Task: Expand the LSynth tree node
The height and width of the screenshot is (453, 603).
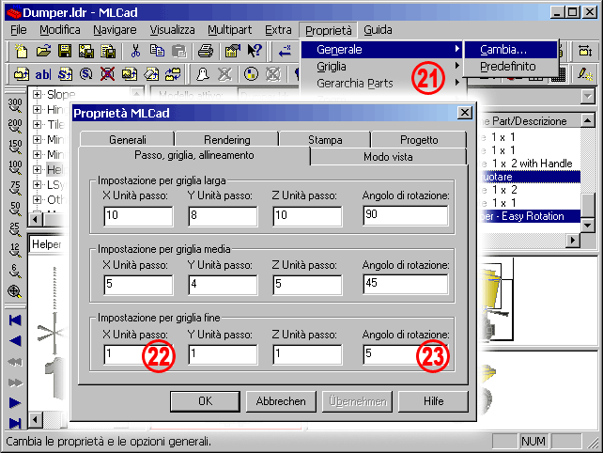Action: coord(37,185)
